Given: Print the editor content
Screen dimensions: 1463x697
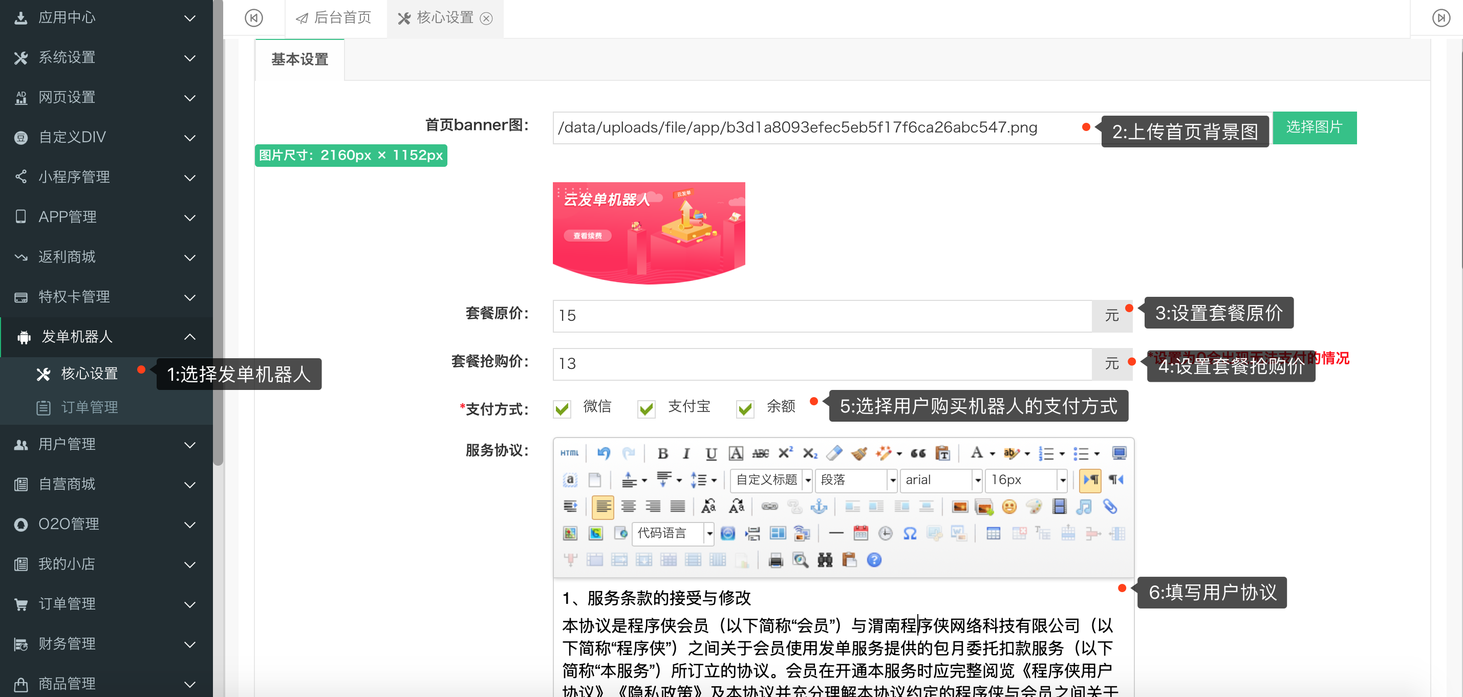Looking at the screenshot, I should tap(775, 560).
